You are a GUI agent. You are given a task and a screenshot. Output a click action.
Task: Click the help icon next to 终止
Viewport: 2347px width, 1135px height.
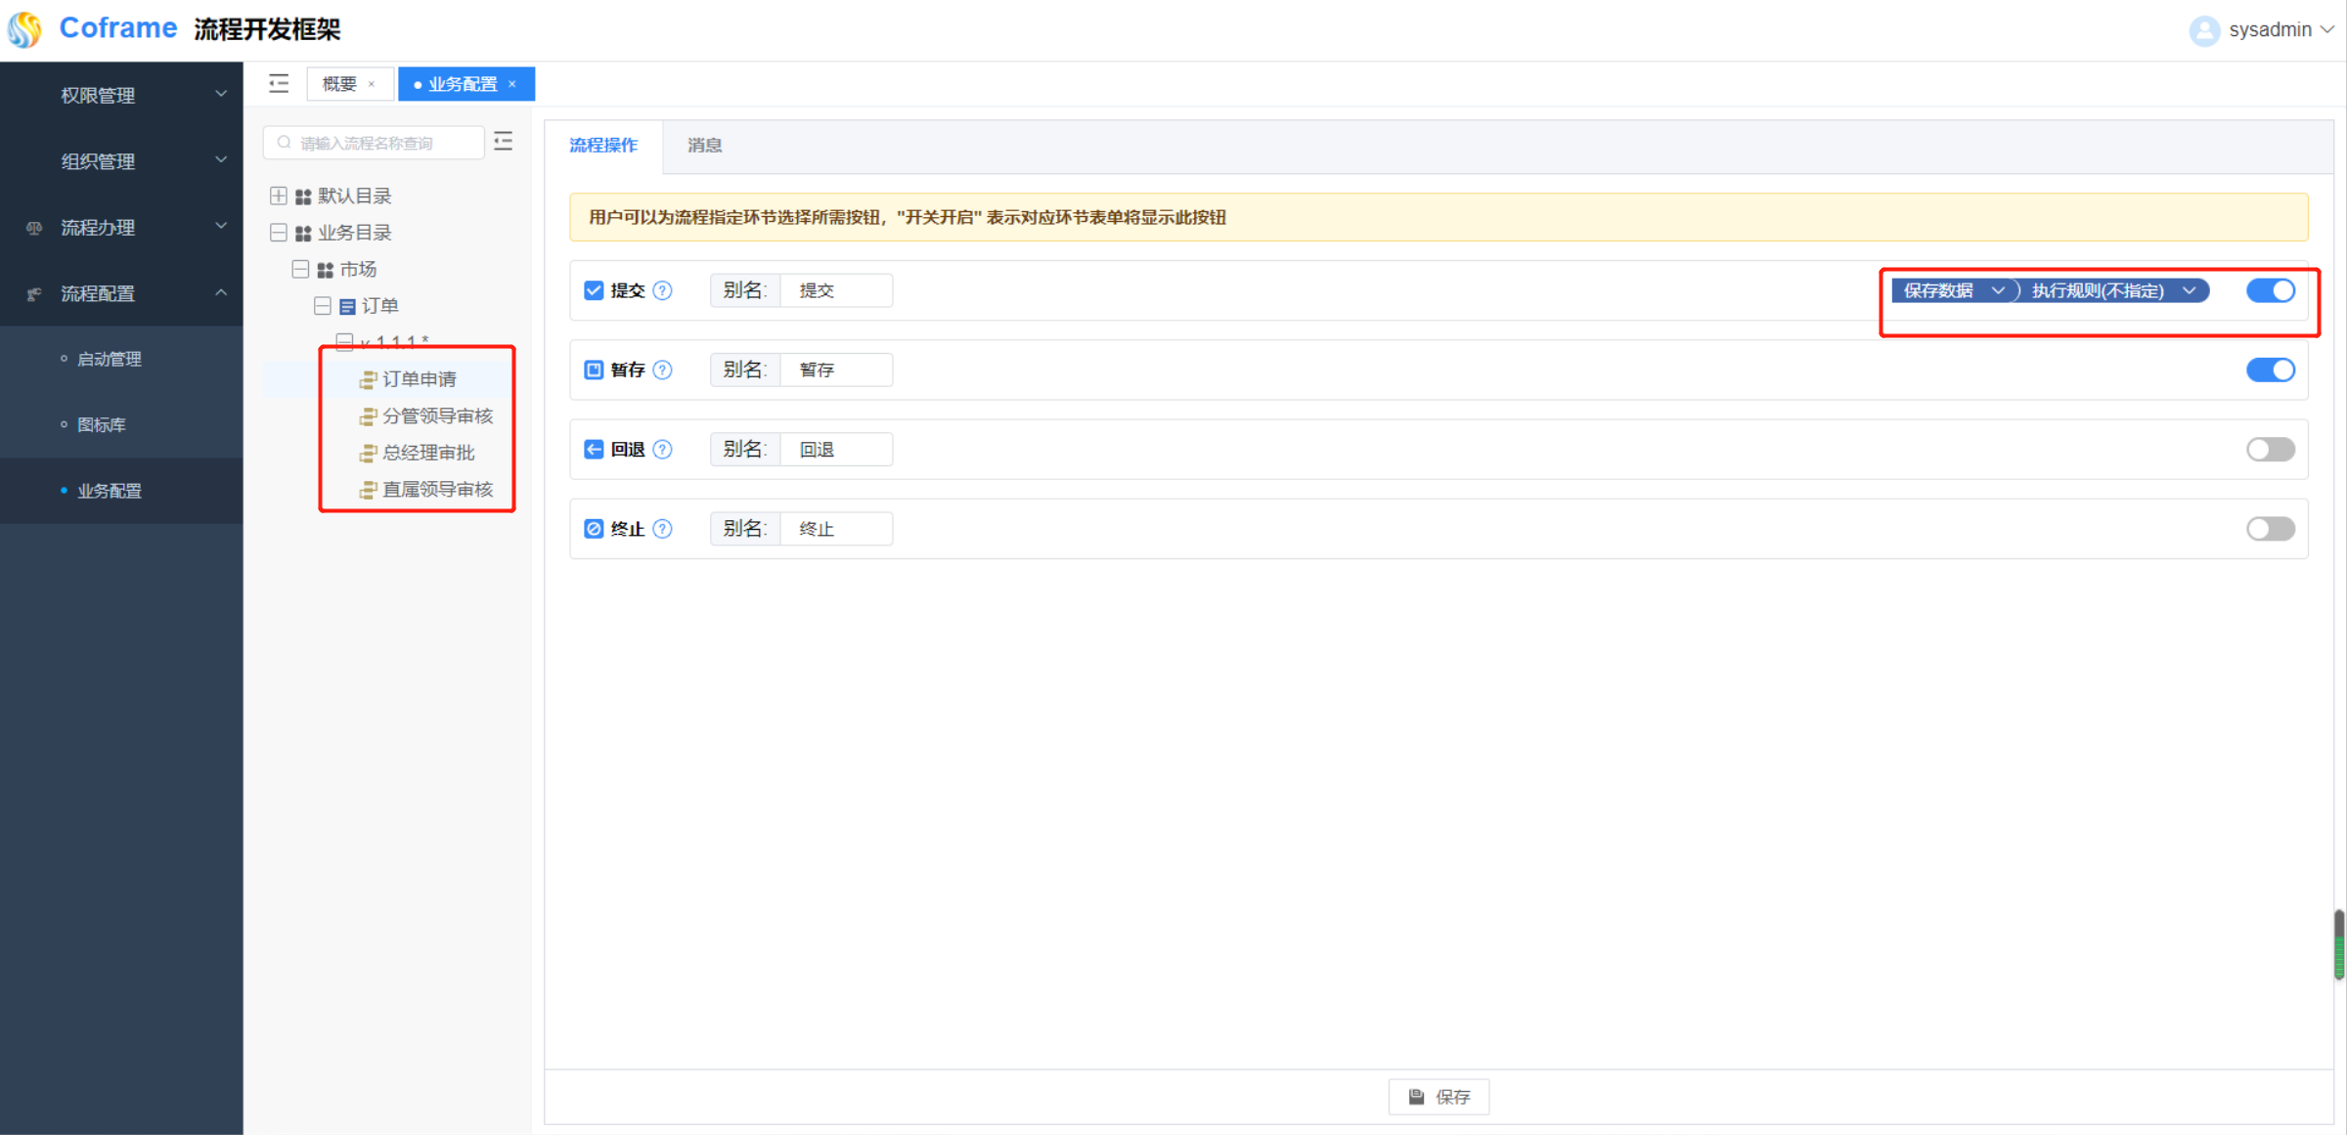pos(662,529)
